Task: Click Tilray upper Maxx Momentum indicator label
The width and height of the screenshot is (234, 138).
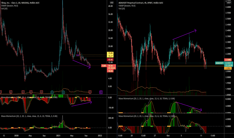Action: [29, 97]
